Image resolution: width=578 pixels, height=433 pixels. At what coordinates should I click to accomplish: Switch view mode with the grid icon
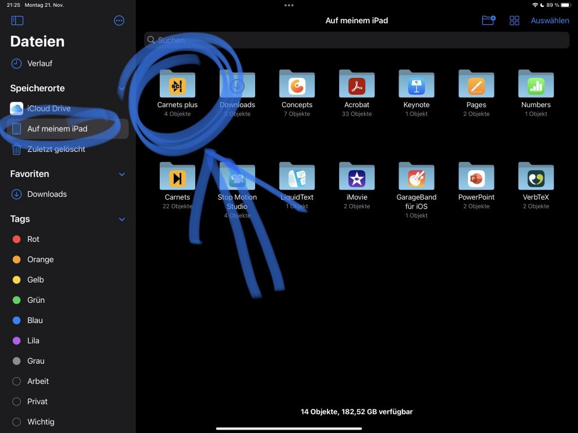514,21
